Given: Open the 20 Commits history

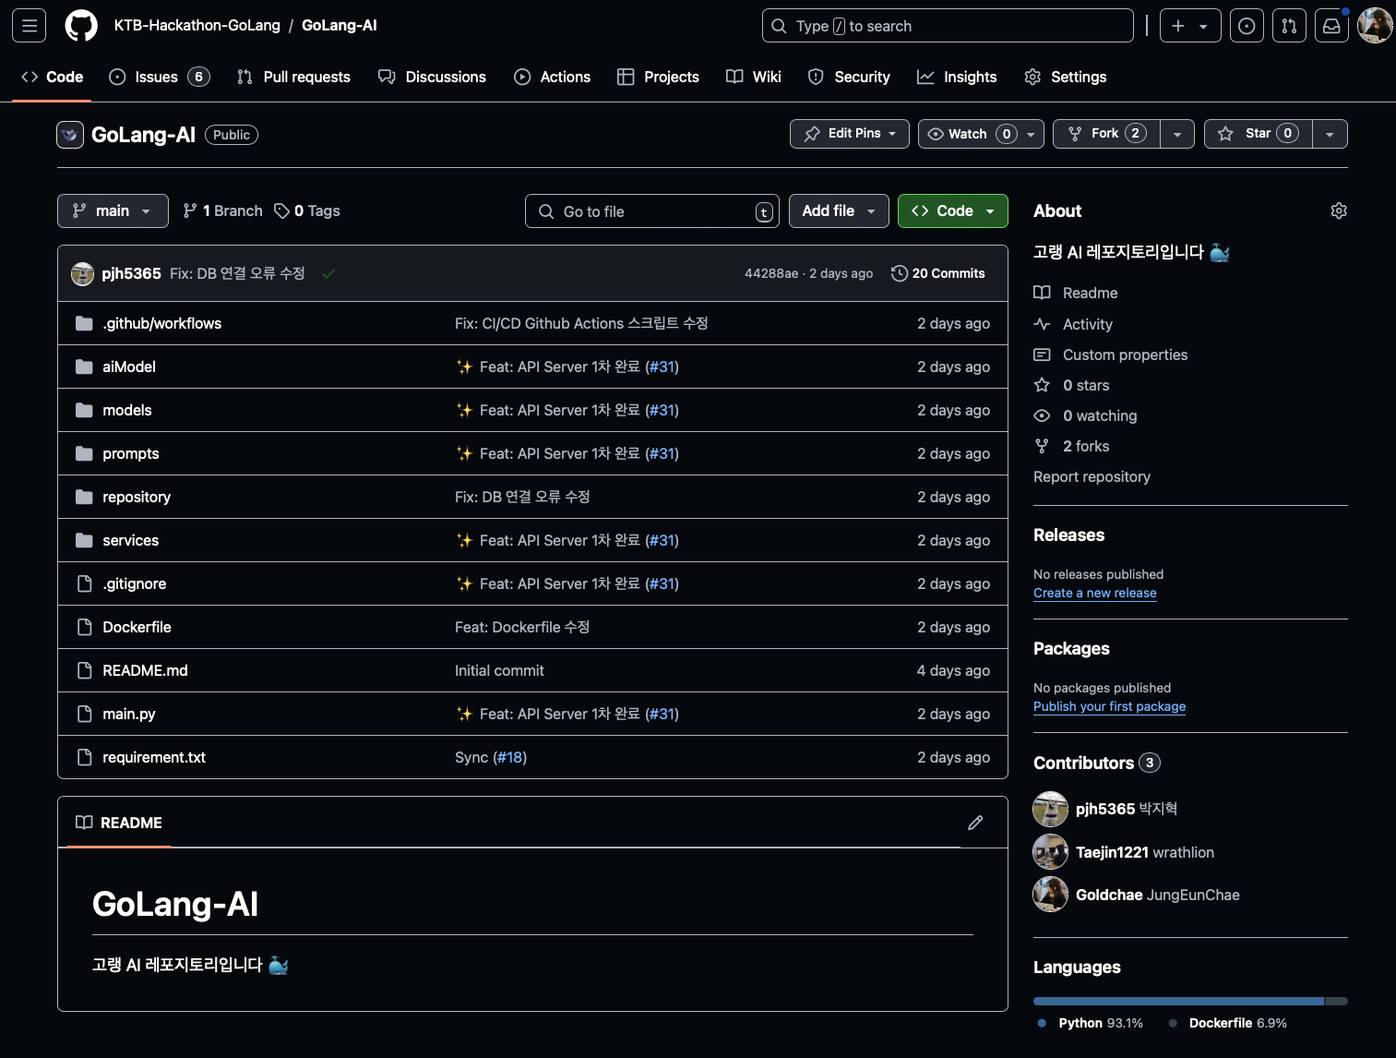Looking at the screenshot, I should pos(938,273).
